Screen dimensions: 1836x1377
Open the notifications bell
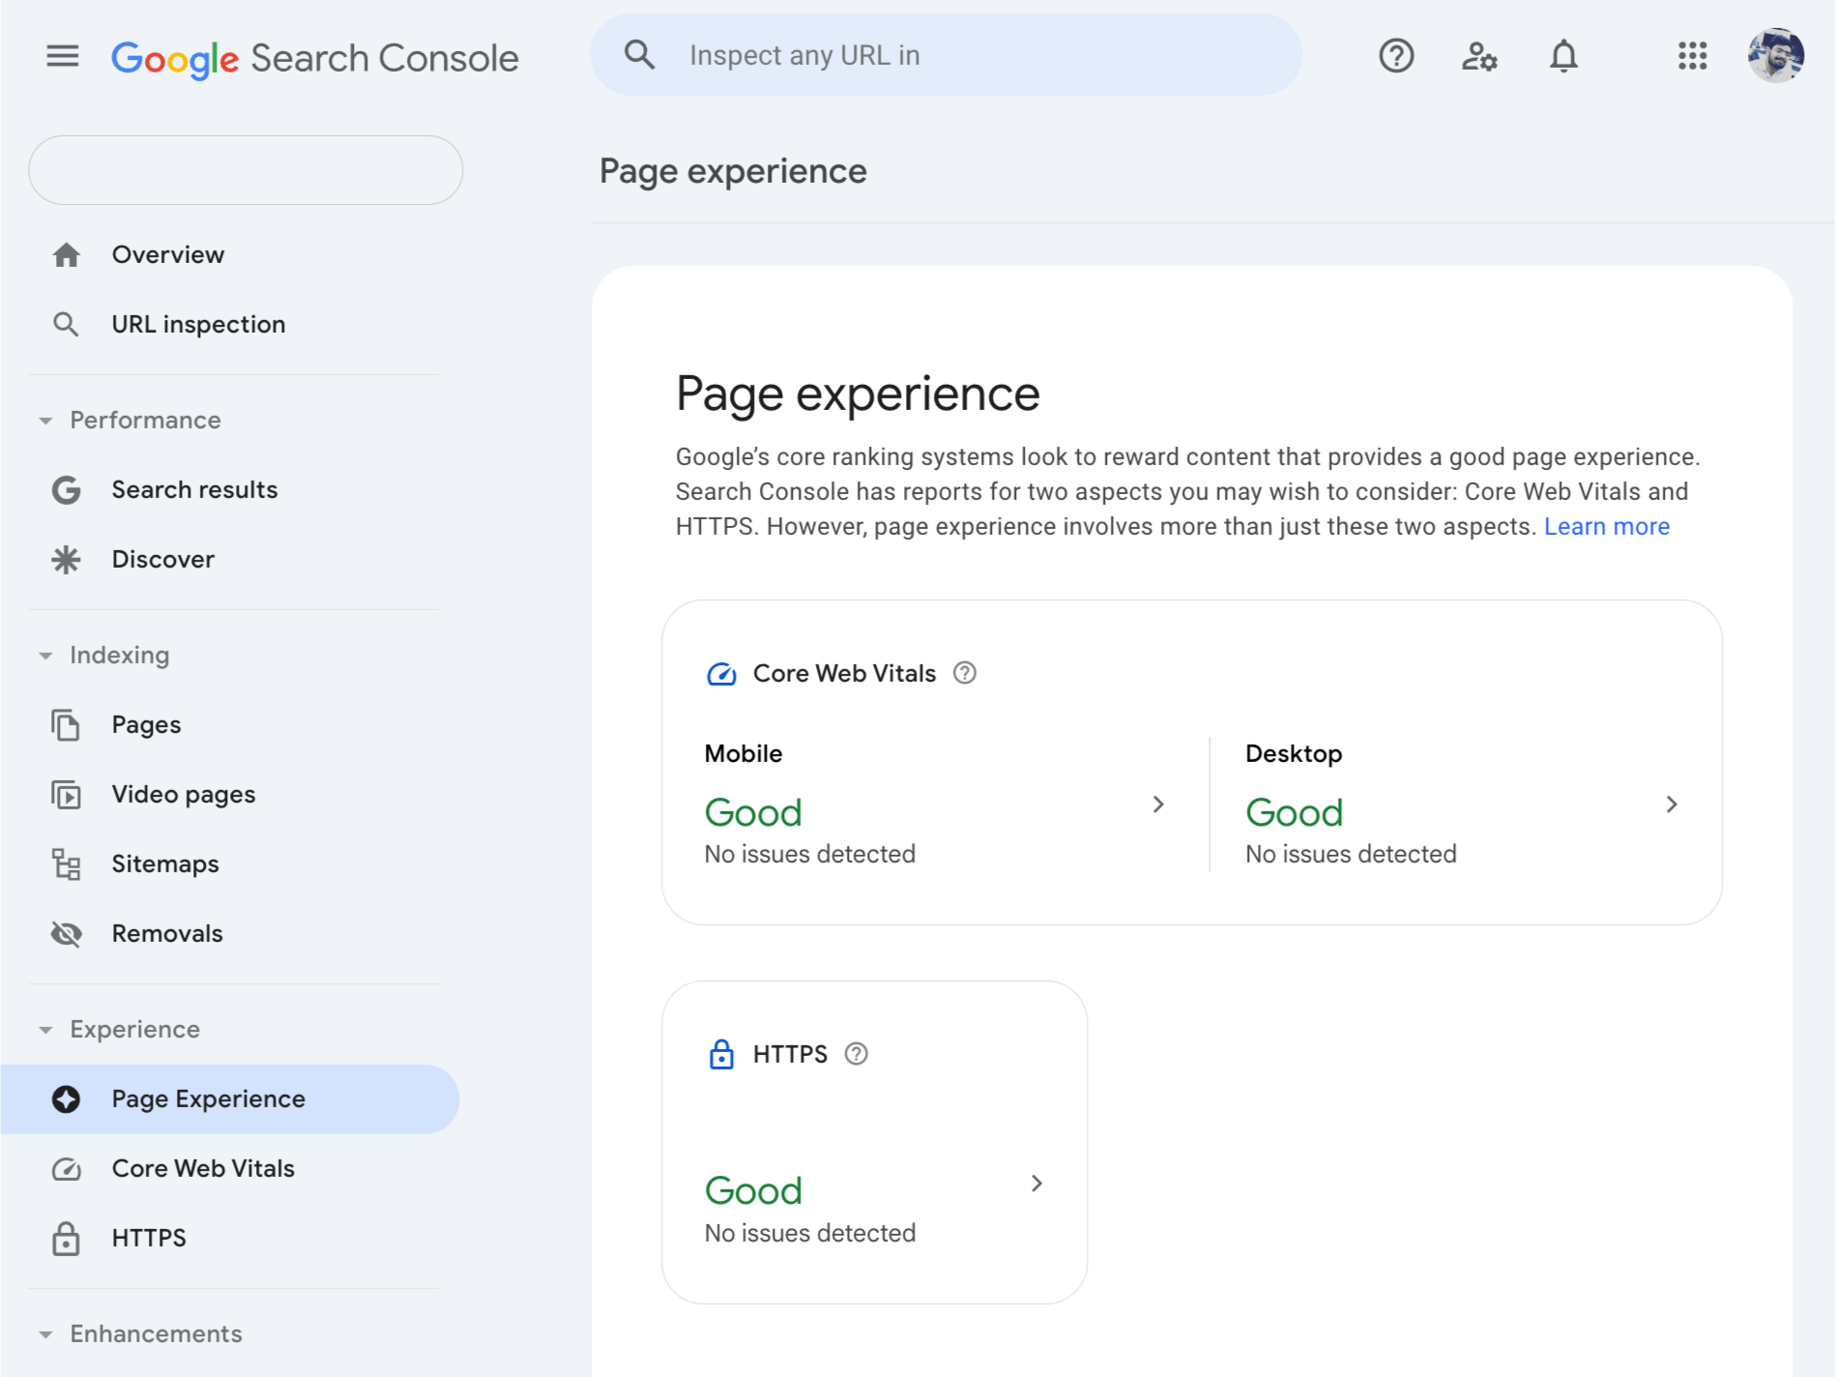pos(1563,56)
